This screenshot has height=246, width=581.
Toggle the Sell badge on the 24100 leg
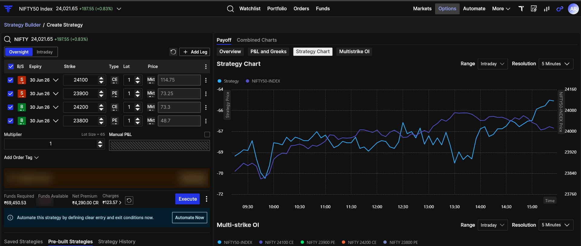pos(22,80)
